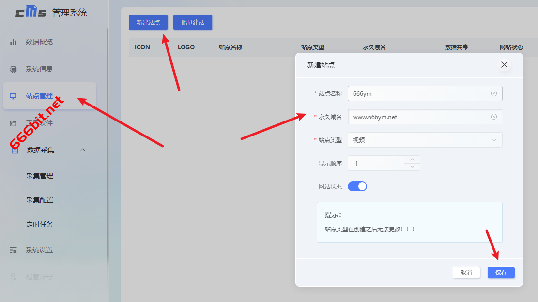This screenshot has width=538, height=302.
Task: Collapse the 数据采集 submenu chevron
Action: pyautogui.click(x=82, y=150)
